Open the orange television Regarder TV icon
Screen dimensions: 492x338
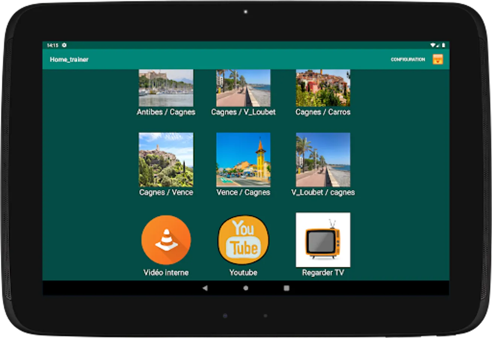click(x=323, y=240)
